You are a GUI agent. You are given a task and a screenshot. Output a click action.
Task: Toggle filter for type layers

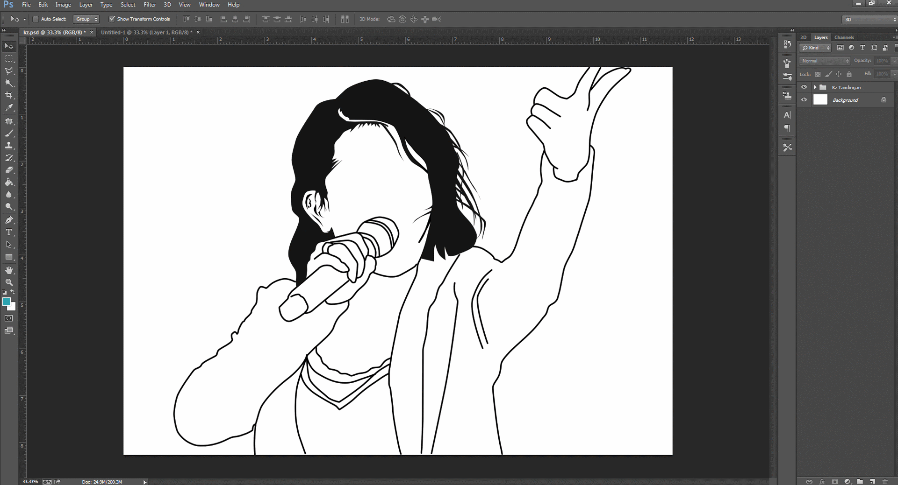pos(862,48)
